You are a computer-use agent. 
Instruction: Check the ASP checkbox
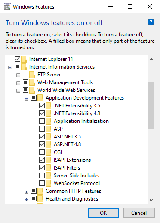point(42,129)
